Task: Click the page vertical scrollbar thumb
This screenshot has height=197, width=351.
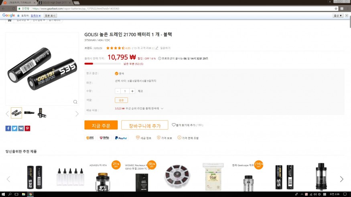Action: [x=350, y=22]
